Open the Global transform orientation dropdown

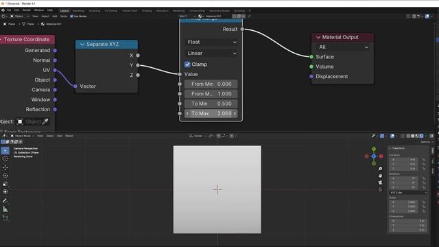coord(198,136)
